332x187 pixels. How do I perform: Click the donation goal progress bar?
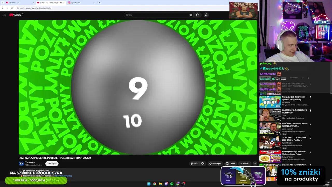[36, 181]
